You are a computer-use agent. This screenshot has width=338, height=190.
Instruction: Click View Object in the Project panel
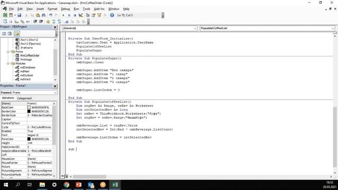coord(10,34)
